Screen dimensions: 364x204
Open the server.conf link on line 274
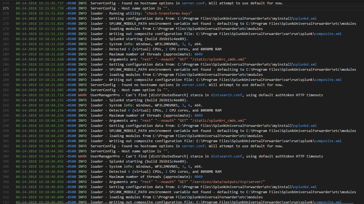(194, 3)
